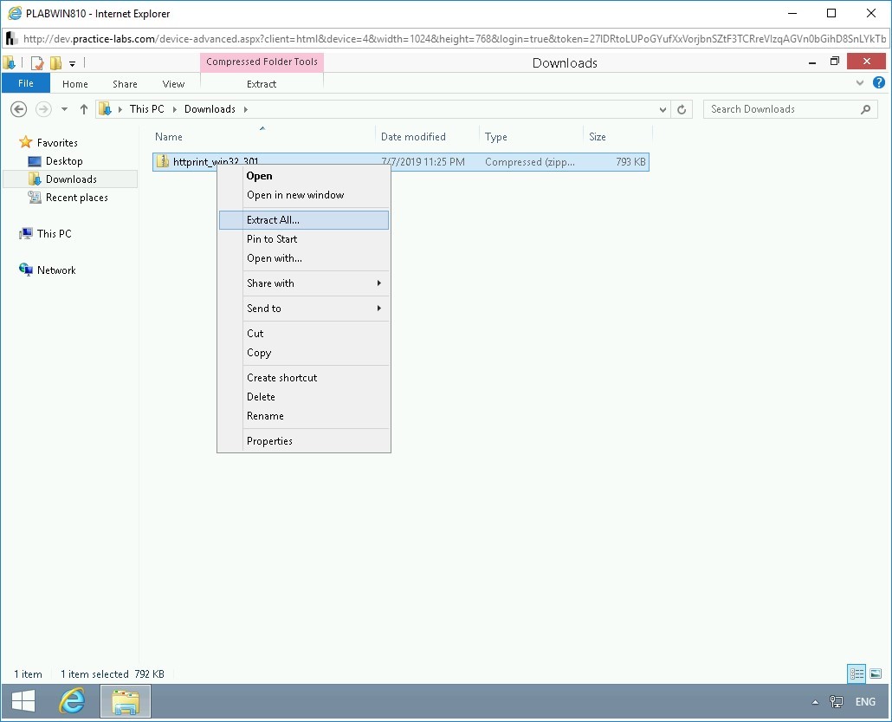Refresh the Downloads folder view
This screenshot has height=722, width=892.
pos(682,109)
